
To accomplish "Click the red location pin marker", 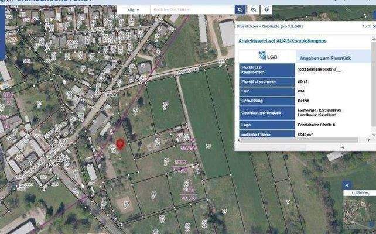I will (x=120, y=144).
